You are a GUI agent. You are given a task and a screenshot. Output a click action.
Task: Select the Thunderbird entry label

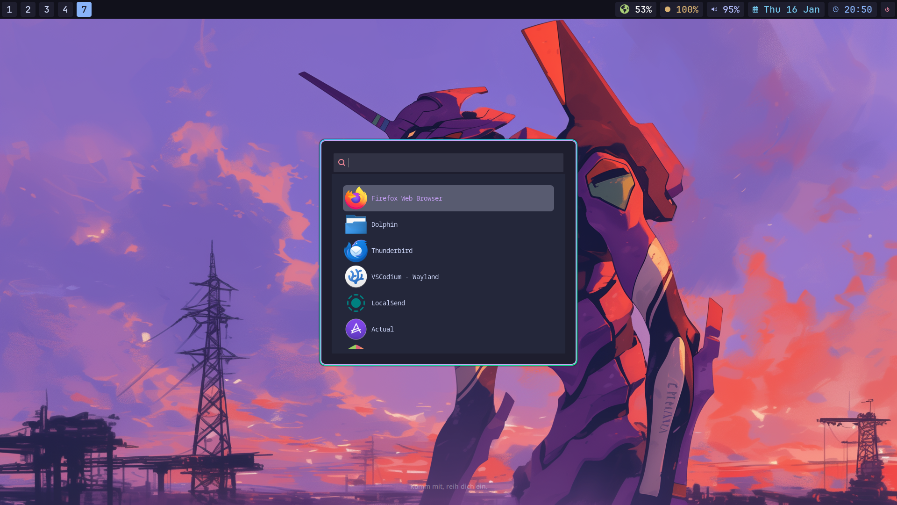tap(392, 251)
